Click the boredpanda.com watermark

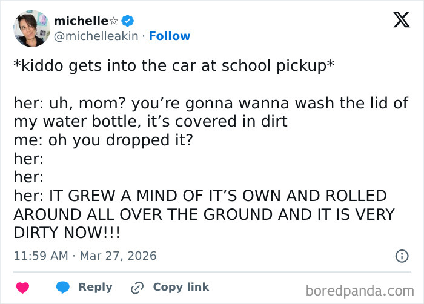point(364,289)
